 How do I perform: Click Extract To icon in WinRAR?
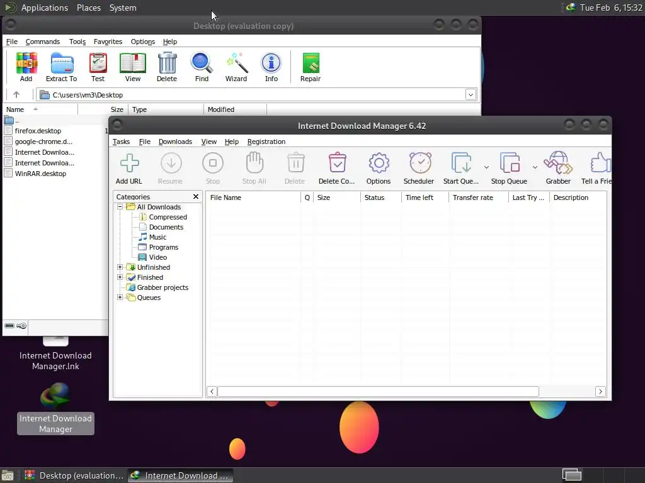click(x=62, y=64)
